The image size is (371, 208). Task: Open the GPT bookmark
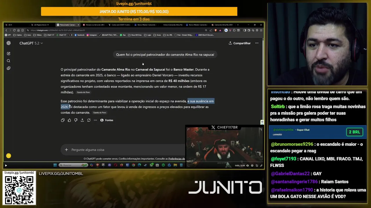click(x=8, y=35)
